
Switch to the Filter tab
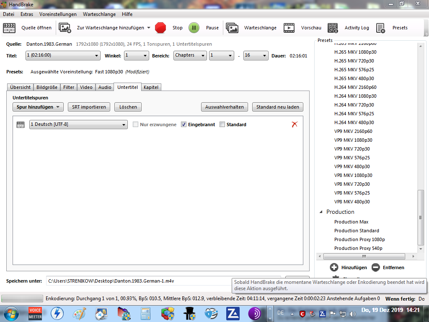pyautogui.click(x=69, y=87)
